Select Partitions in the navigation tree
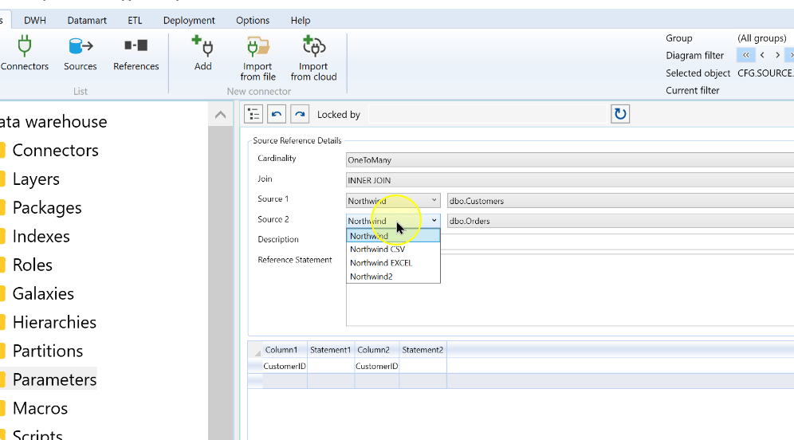The width and height of the screenshot is (794, 440). pos(48,351)
